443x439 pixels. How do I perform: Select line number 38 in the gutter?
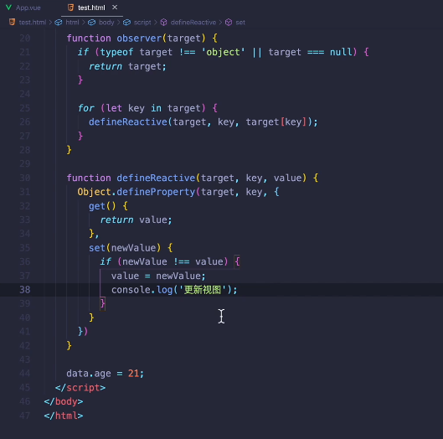coord(25,290)
